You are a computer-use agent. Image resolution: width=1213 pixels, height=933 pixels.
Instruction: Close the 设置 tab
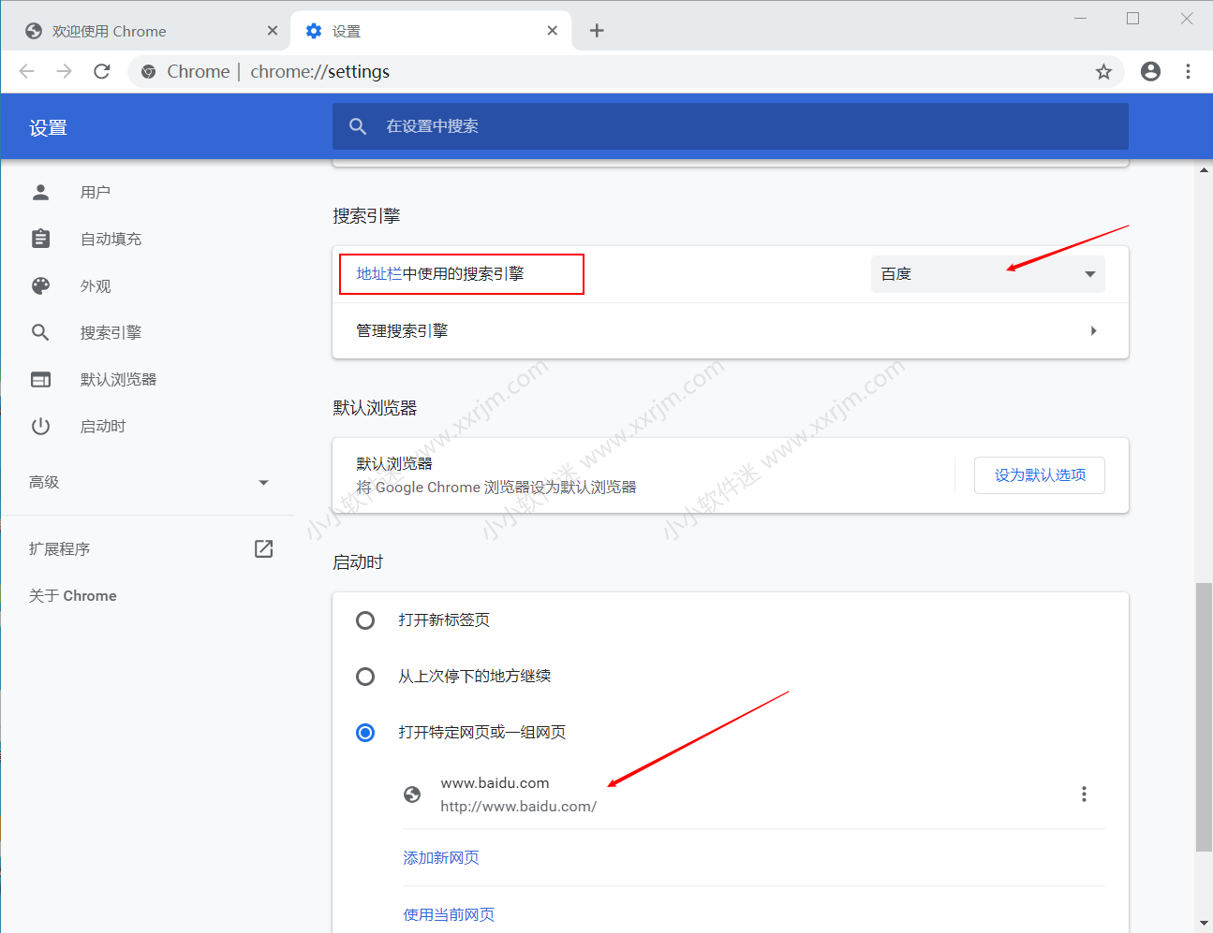pyautogui.click(x=553, y=31)
